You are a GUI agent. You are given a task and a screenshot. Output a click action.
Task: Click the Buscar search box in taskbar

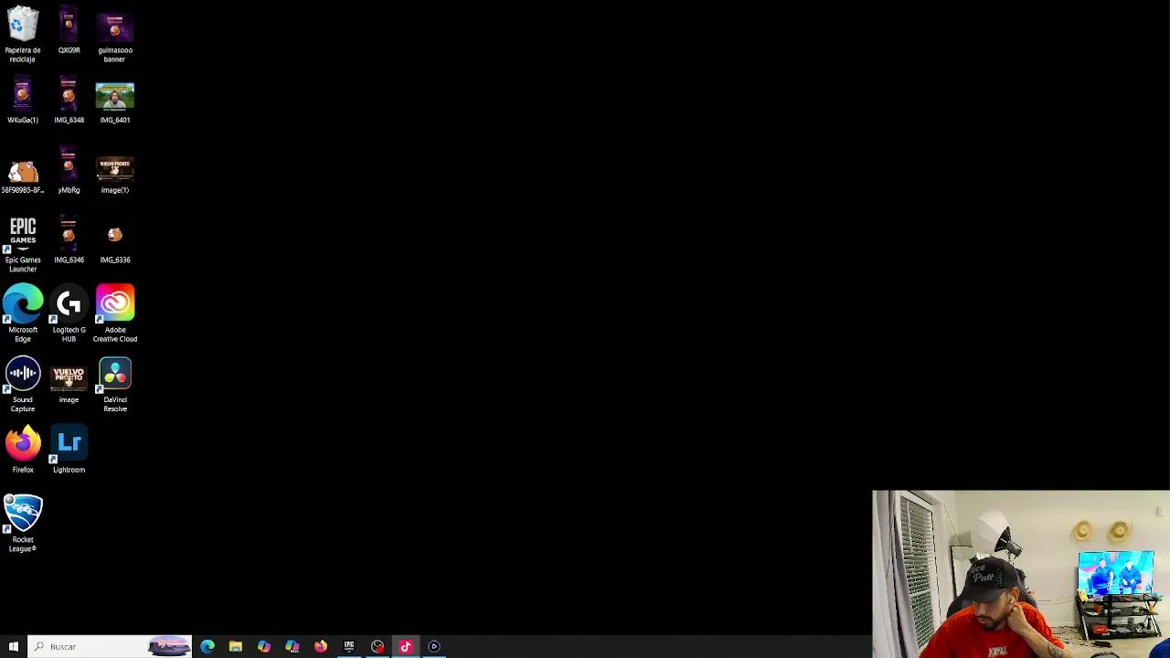110,646
